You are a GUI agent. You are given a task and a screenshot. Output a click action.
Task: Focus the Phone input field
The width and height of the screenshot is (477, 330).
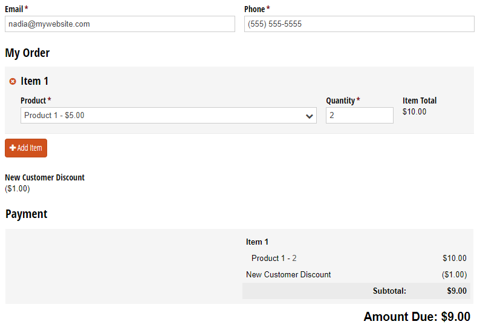(359, 24)
